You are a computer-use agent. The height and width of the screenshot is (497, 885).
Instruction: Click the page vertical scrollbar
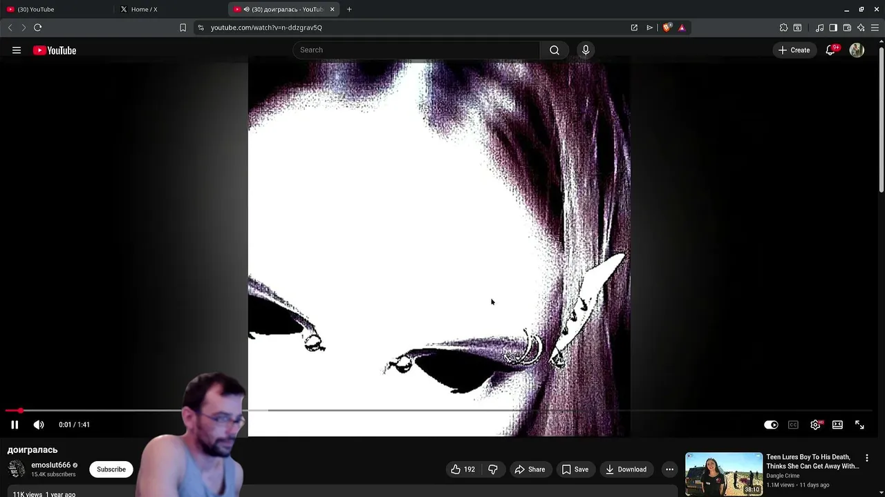tap(882, 121)
